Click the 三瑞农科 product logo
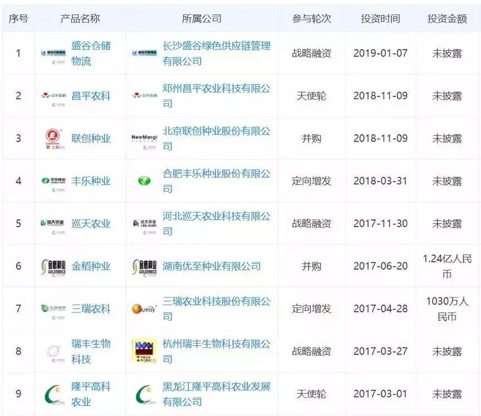The image size is (481, 416). 53,309
